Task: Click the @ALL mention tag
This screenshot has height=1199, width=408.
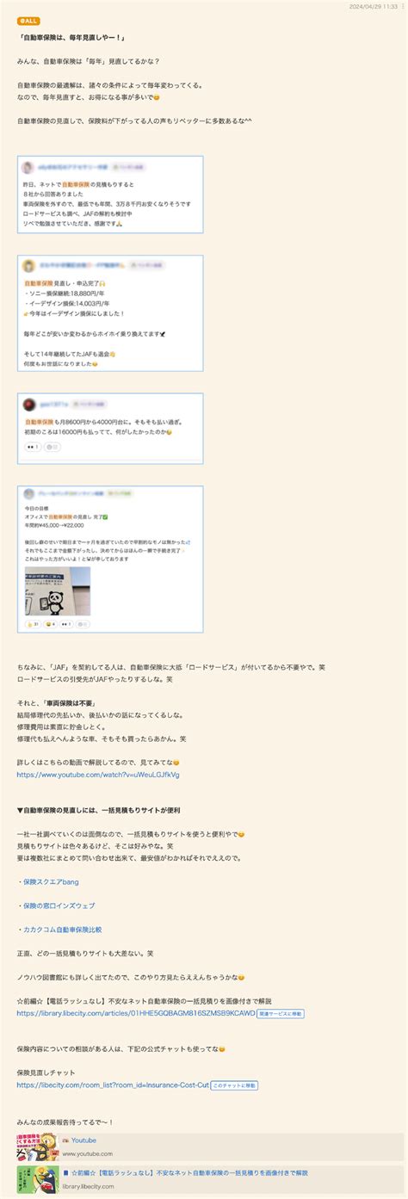Action: point(28,21)
